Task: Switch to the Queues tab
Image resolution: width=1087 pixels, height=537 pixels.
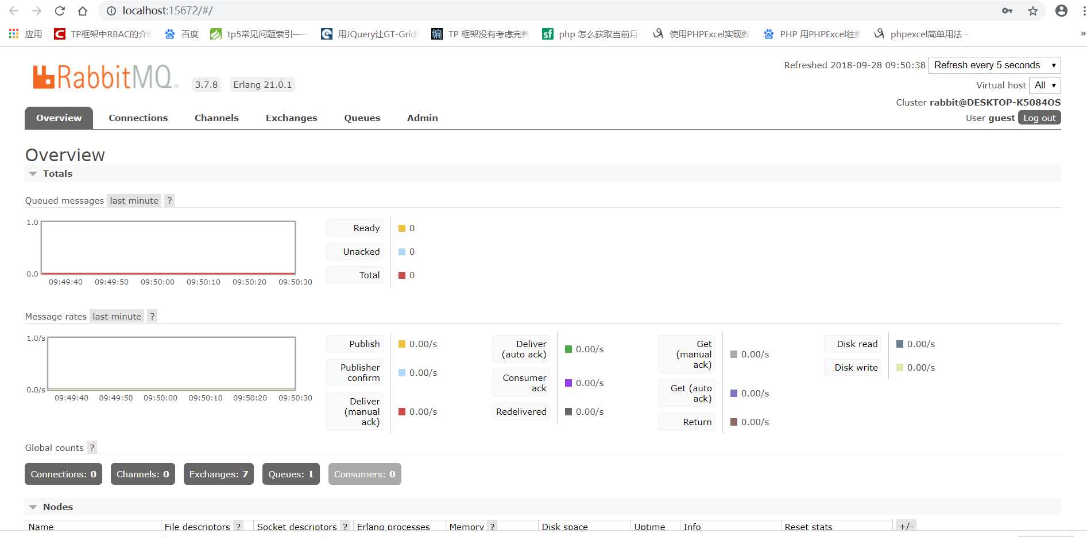Action: click(x=362, y=118)
